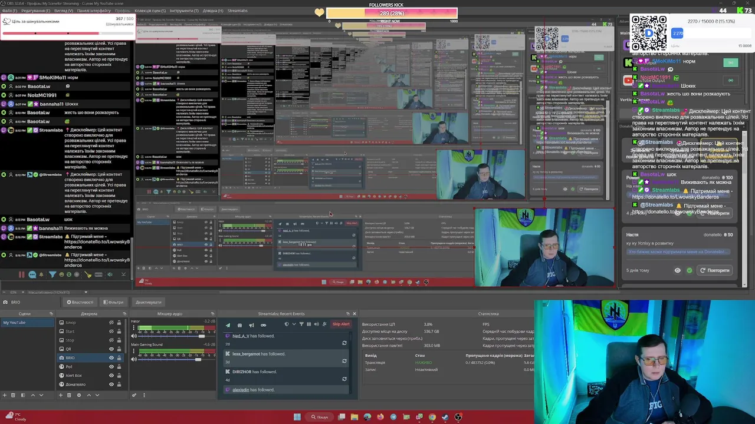This screenshot has height=424, width=755.
Task: Select the Alert Box source row
Action: click(90, 376)
